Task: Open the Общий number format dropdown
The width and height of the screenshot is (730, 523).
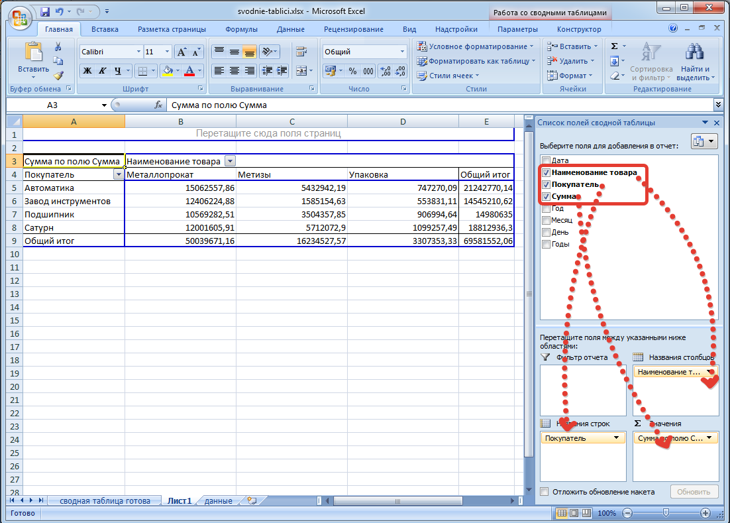Action: 402,52
